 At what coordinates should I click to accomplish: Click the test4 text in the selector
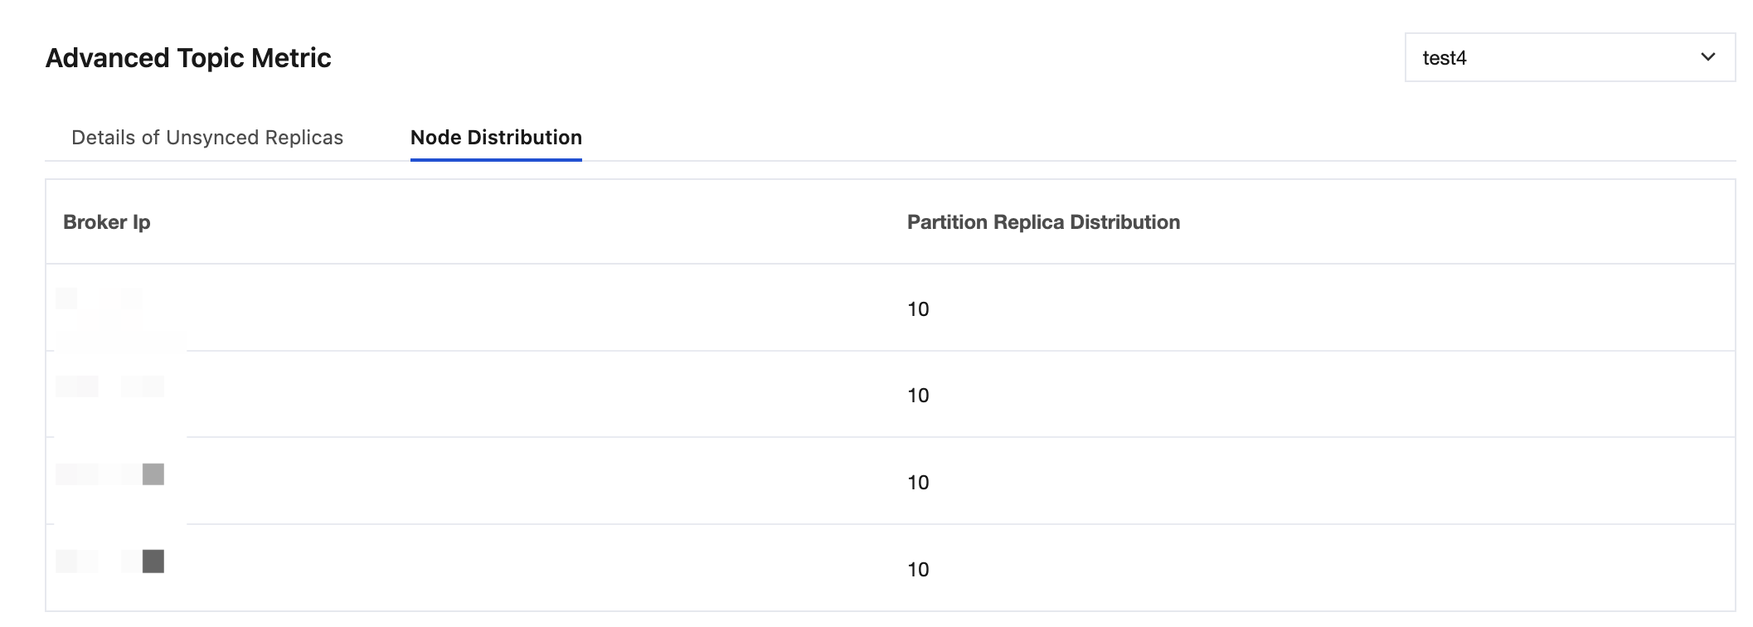[x=1445, y=58]
